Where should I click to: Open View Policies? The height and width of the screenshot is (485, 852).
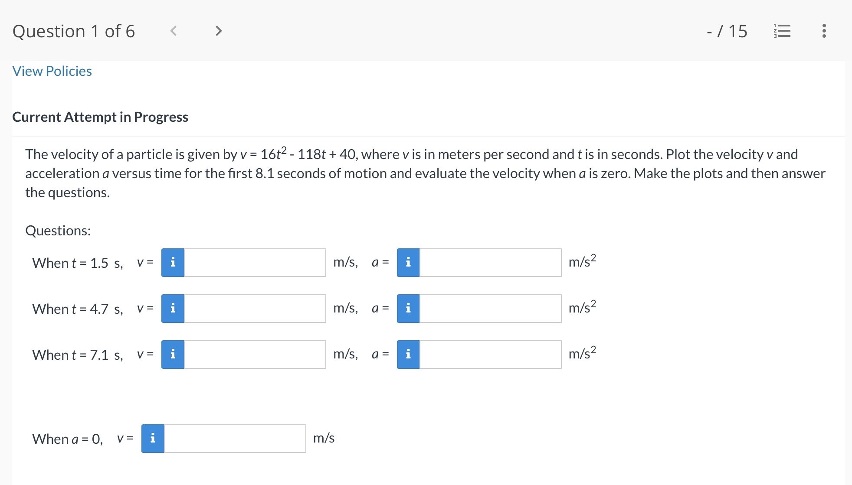52,71
